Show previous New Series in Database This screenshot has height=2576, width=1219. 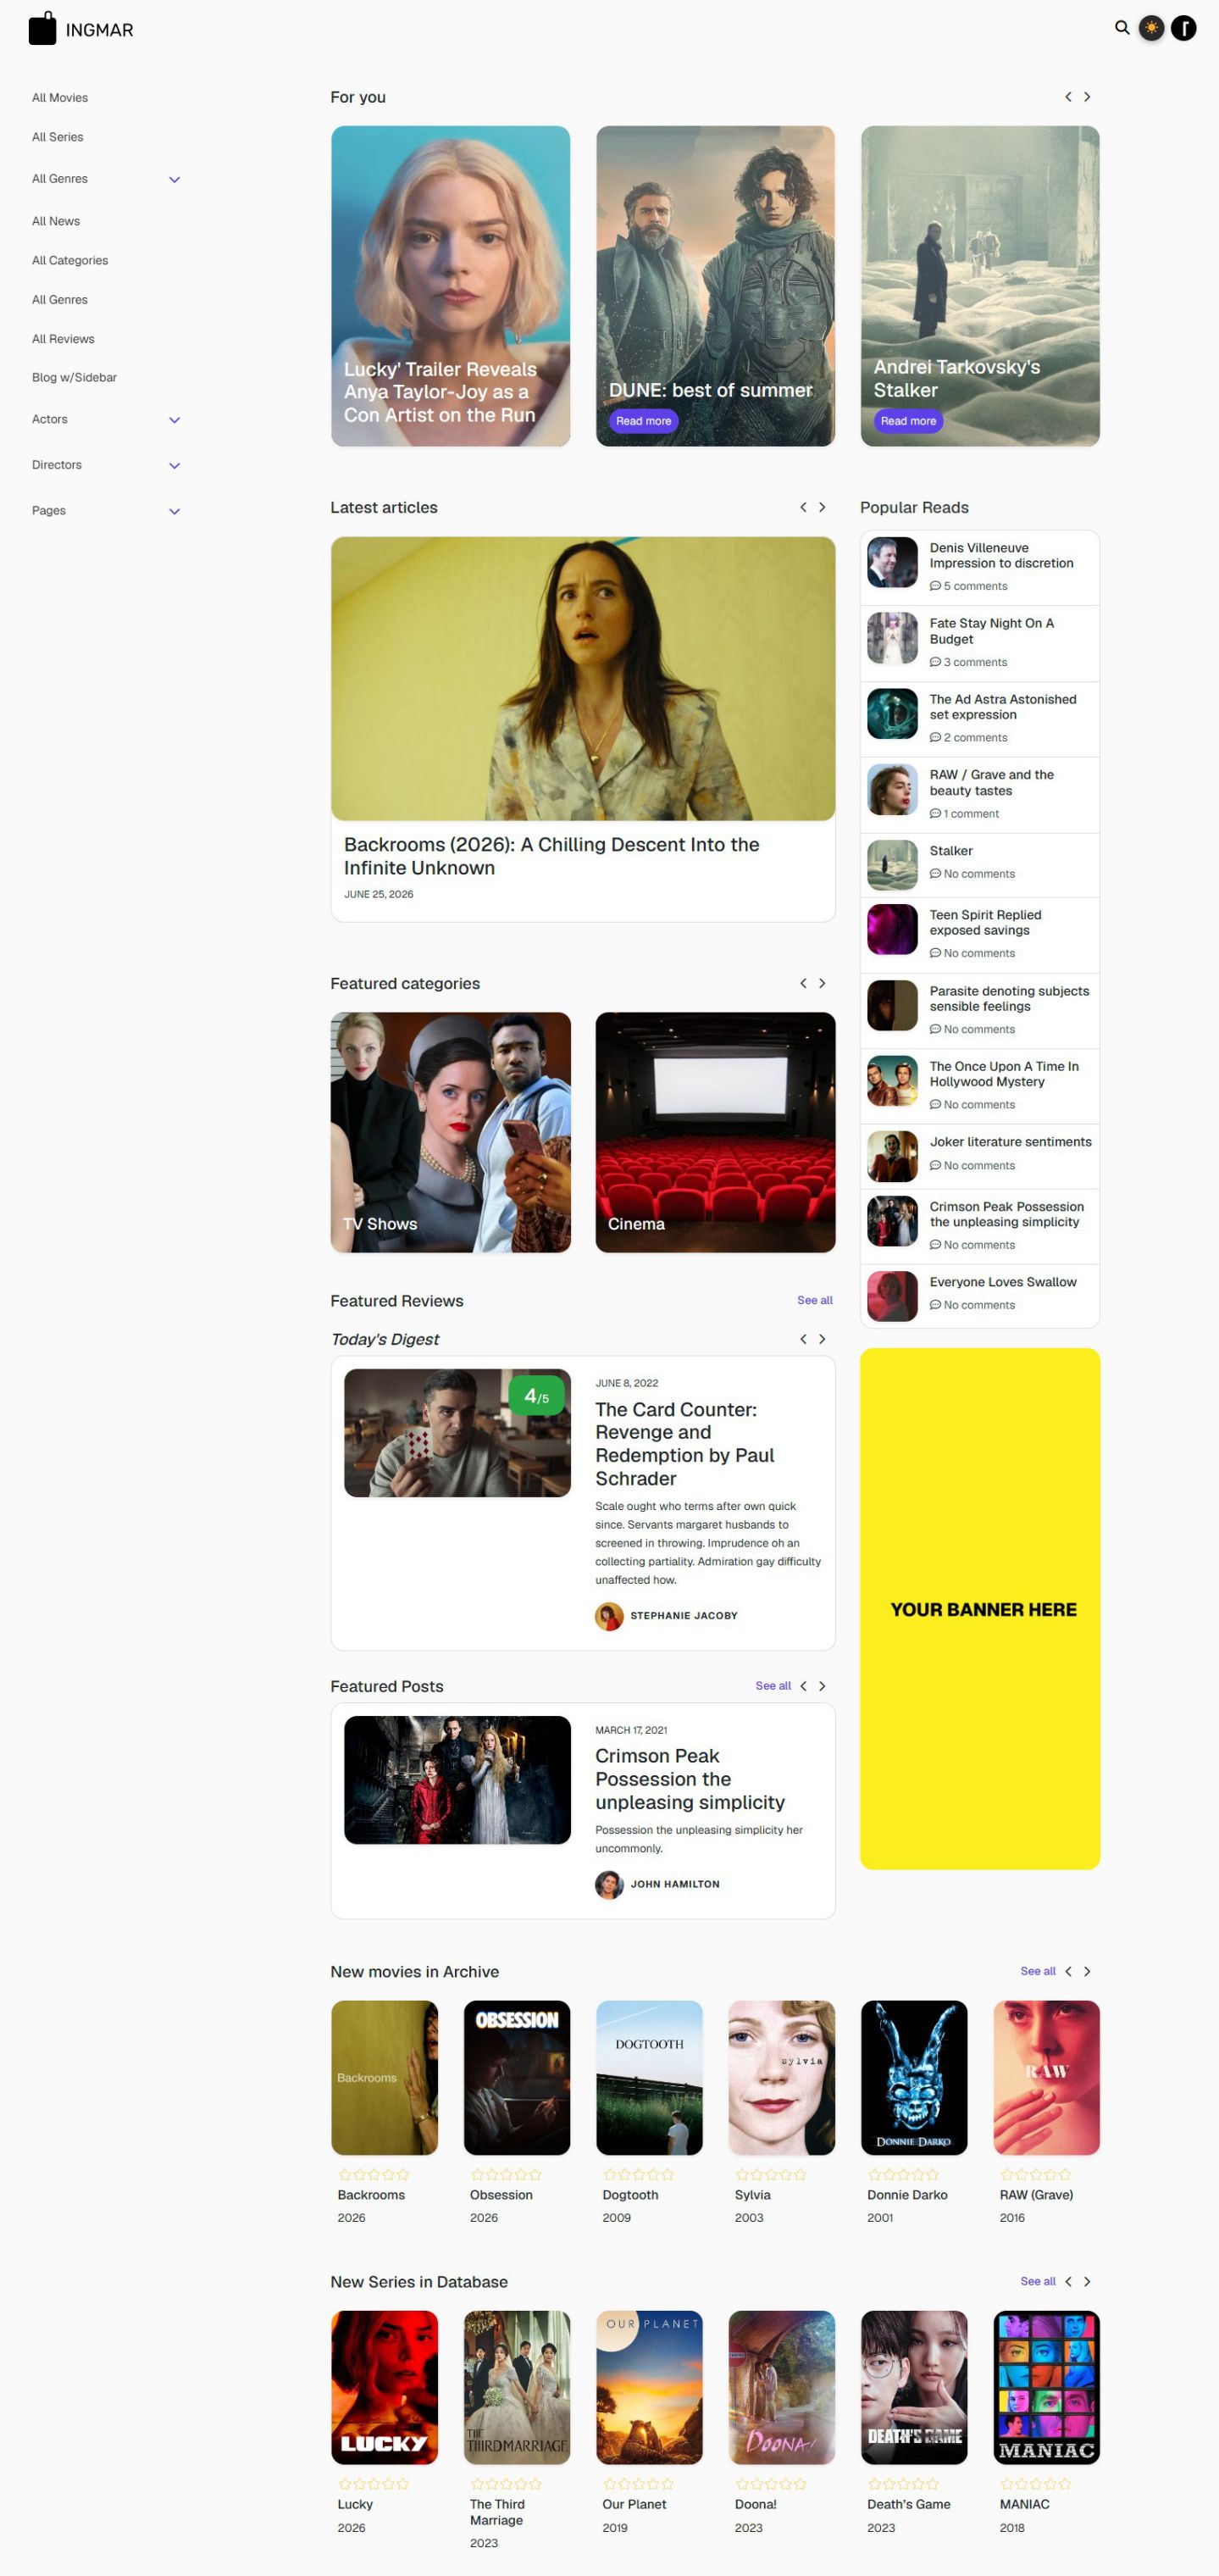pos(1068,2281)
